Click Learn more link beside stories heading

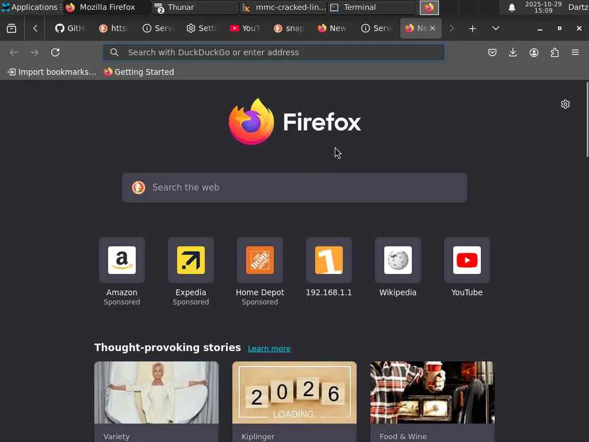(x=269, y=348)
